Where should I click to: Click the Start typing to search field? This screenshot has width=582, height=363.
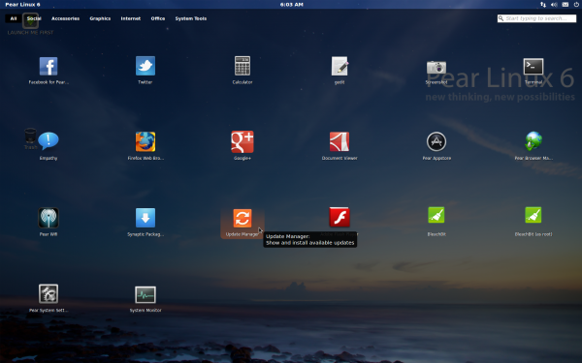click(x=536, y=18)
